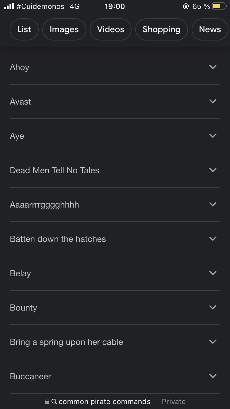This screenshot has width=230, height=409.
Task: Select the List filter chip
Action: (x=24, y=29)
